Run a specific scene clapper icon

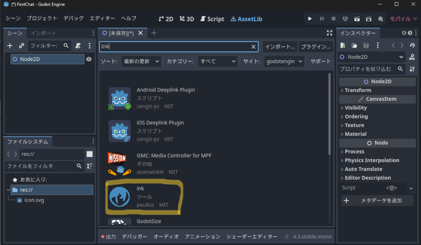tap(369, 19)
